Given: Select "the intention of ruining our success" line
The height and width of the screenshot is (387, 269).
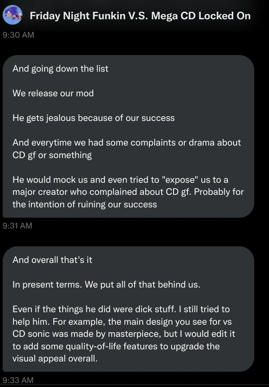Looking at the screenshot, I should [85, 204].
